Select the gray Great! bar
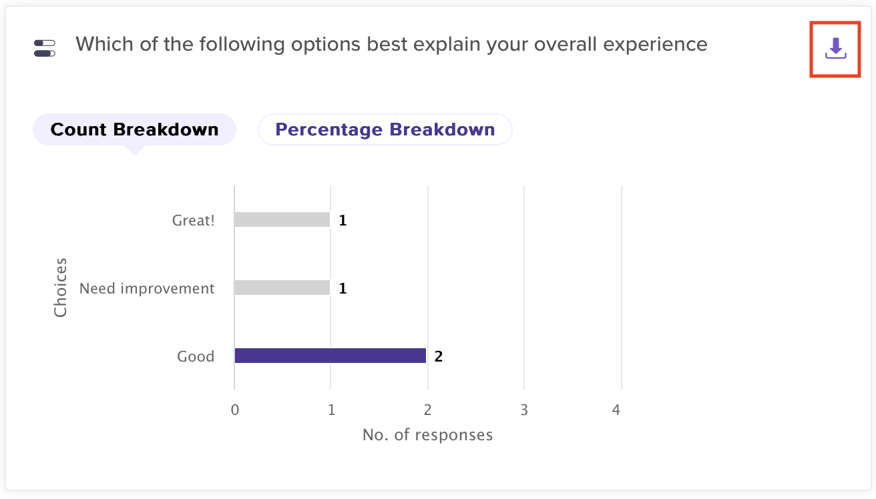 tap(282, 219)
